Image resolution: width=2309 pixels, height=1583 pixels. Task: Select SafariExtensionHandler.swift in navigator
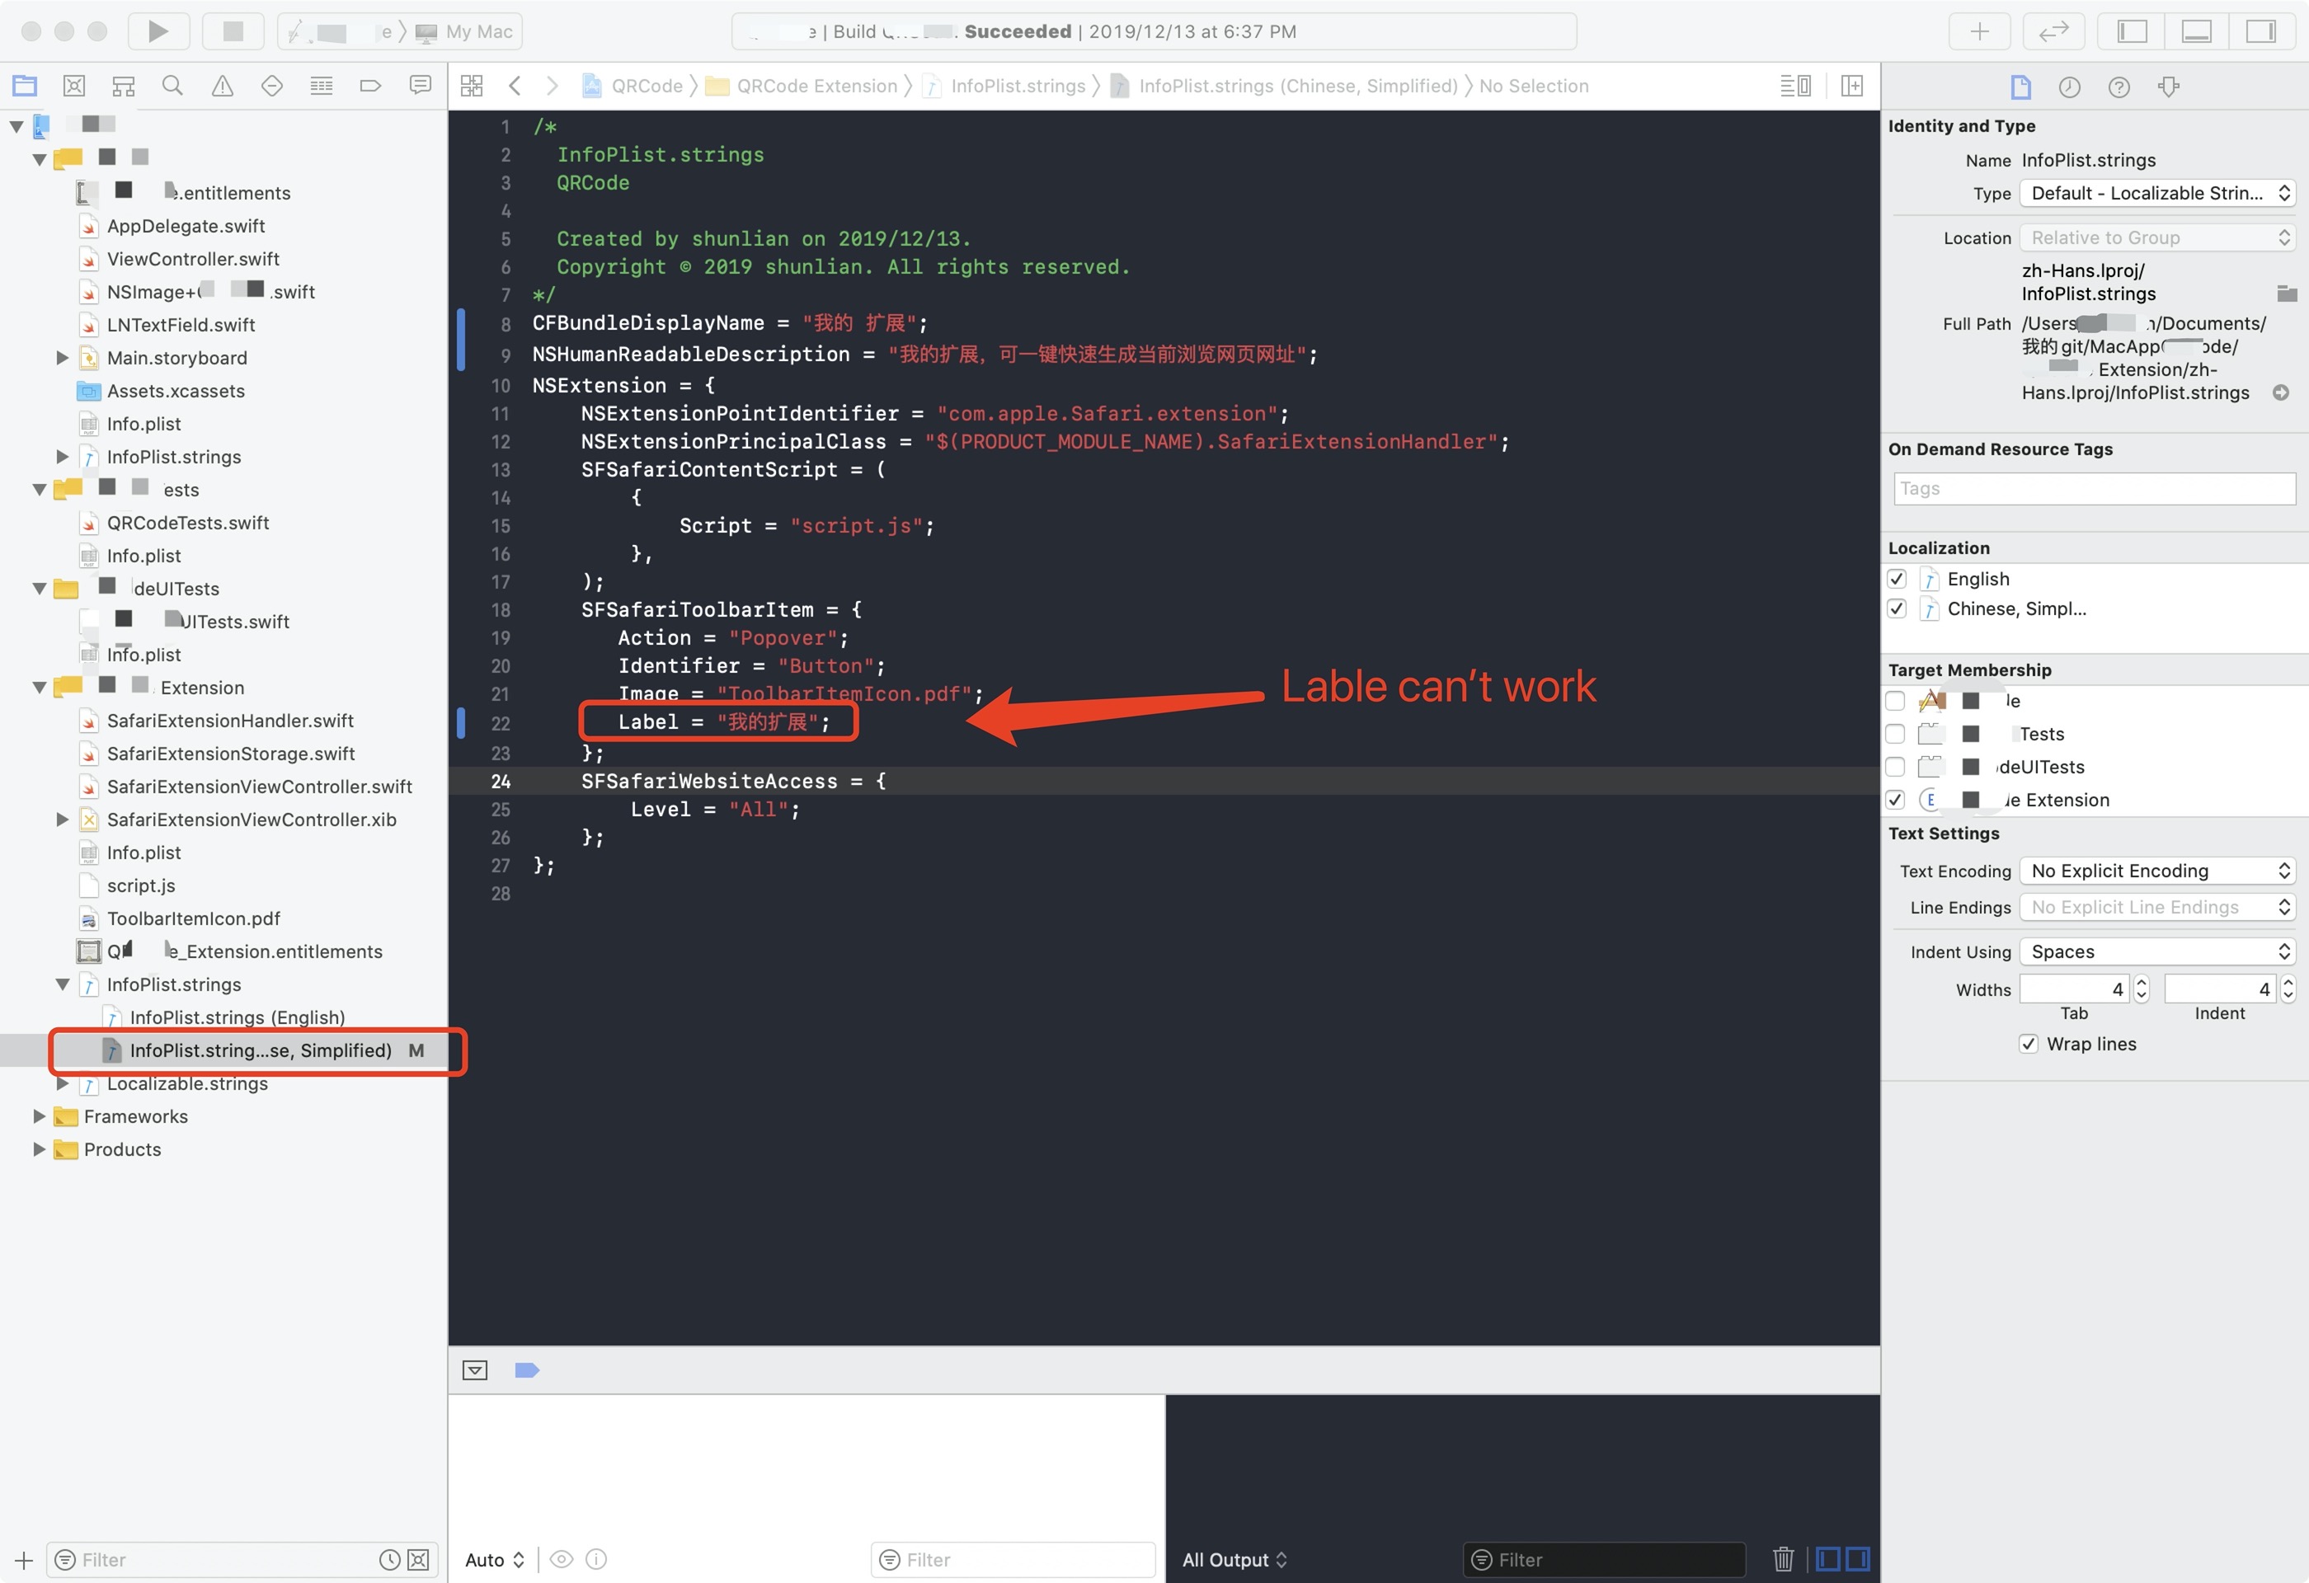[x=229, y=720]
